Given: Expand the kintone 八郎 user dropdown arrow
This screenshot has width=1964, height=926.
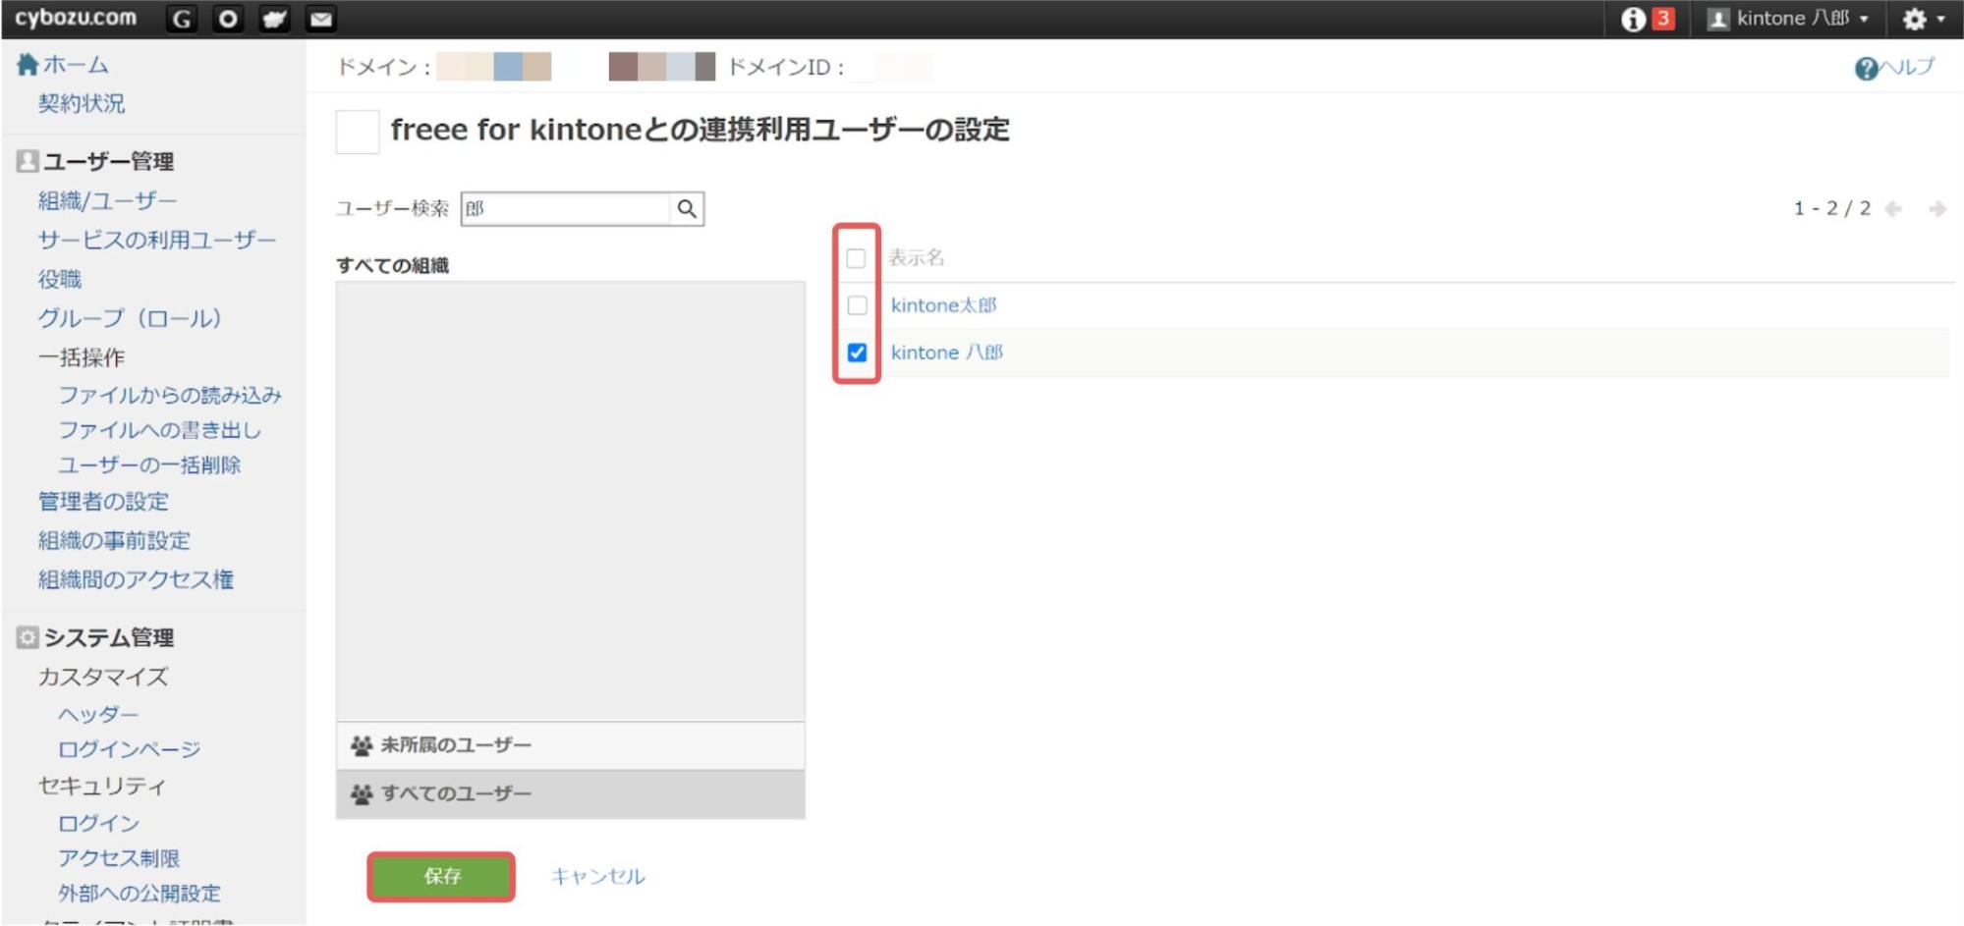Looking at the screenshot, I should (1864, 20).
